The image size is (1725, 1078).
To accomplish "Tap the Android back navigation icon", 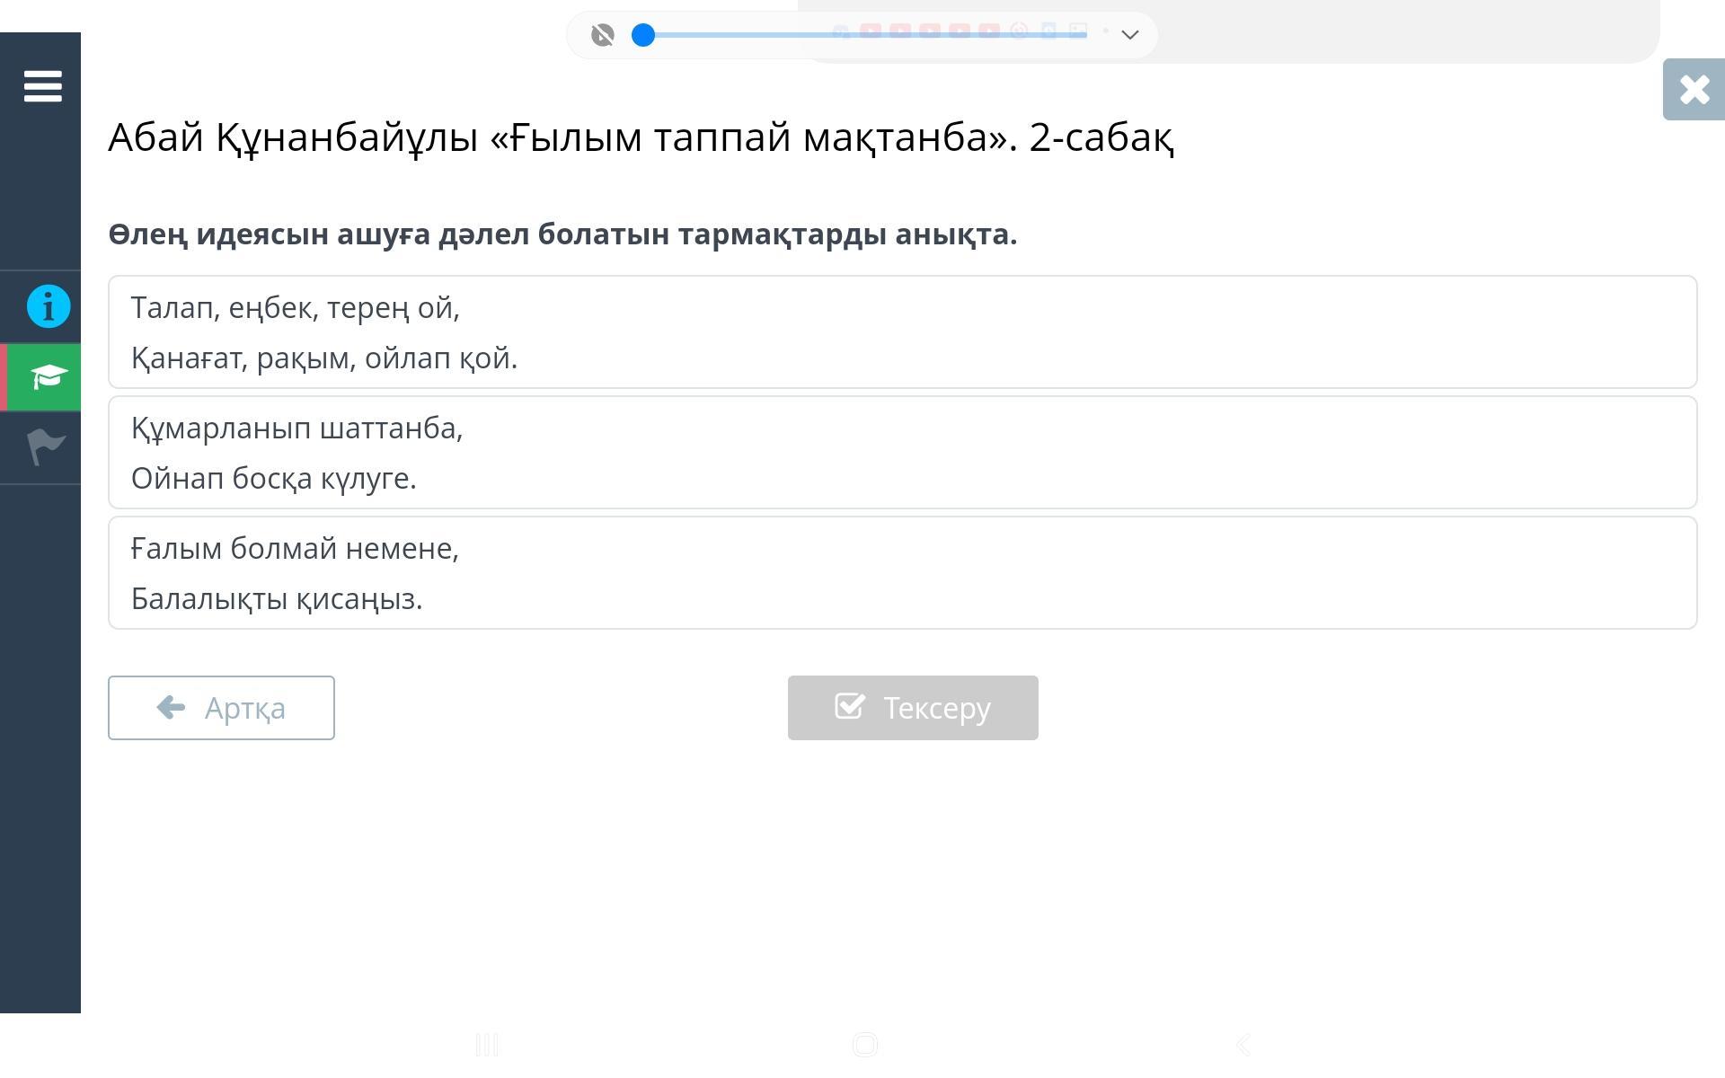I will pyautogui.click(x=1243, y=1045).
